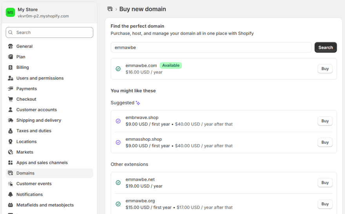This screenshot has width=345, height=214.
Task: Open Markets in the settings sidebar
Action: [x=25, y=152]
